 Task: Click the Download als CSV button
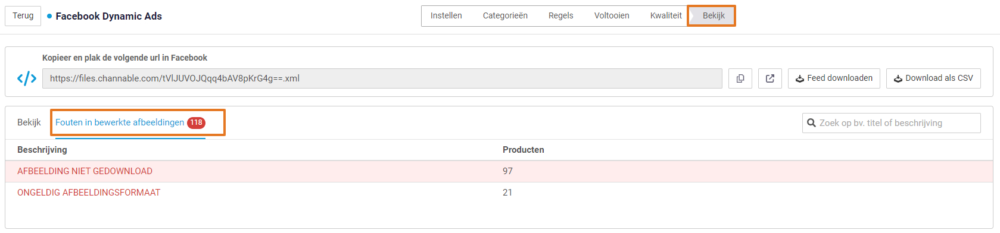[933, 78]
